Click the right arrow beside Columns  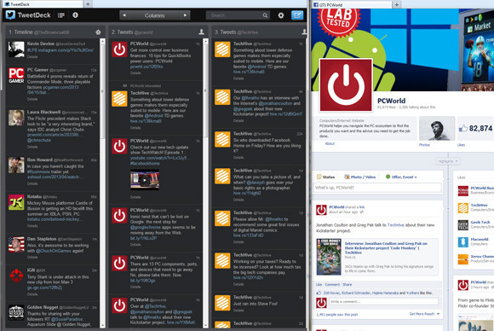(x=186, y=15)
